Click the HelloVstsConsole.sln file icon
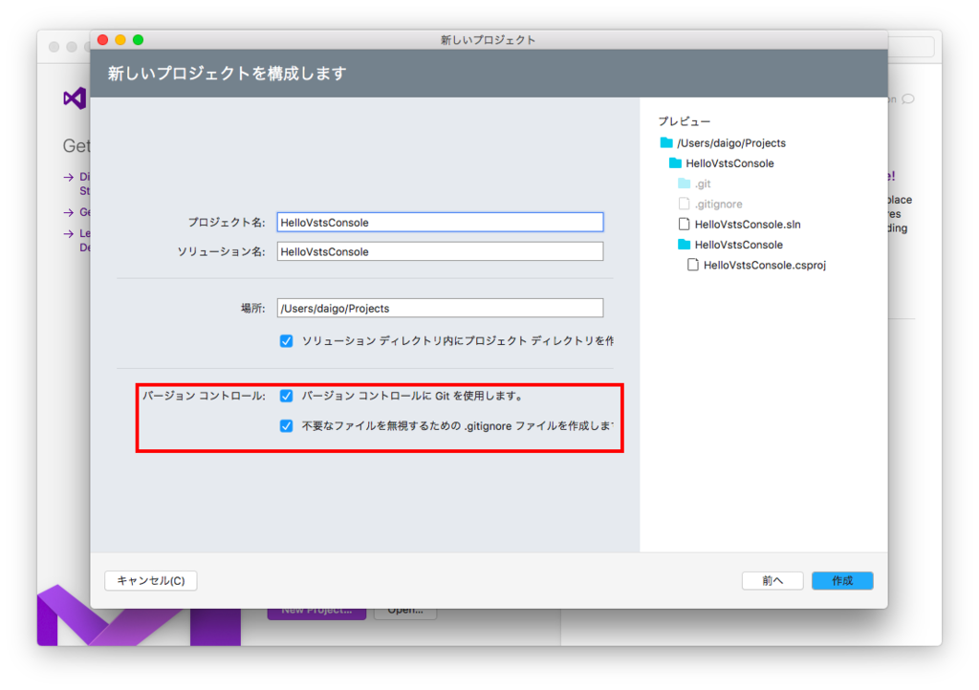The height and width of the screenshot is (690, 979). [x=685, y=224]
